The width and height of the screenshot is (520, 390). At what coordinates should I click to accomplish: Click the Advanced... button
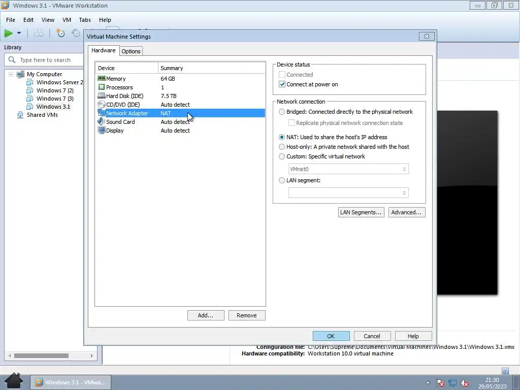tap(407, 212)
